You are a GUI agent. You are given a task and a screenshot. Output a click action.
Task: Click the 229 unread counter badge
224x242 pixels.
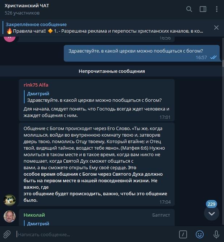[x=211, y=204]
